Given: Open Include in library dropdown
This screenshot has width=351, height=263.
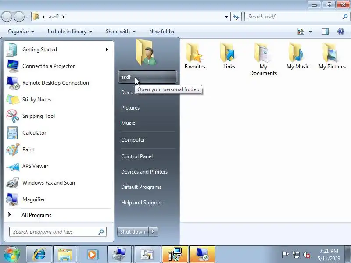Looking at the screenshot, I should click(x=70, y=32).
